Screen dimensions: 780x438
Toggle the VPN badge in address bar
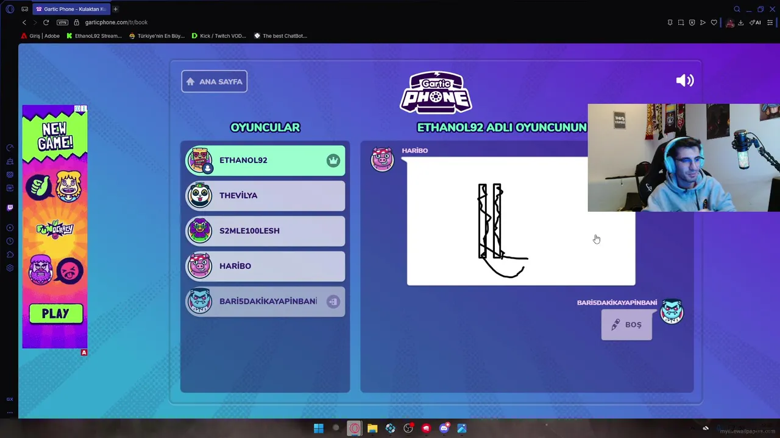62,23
